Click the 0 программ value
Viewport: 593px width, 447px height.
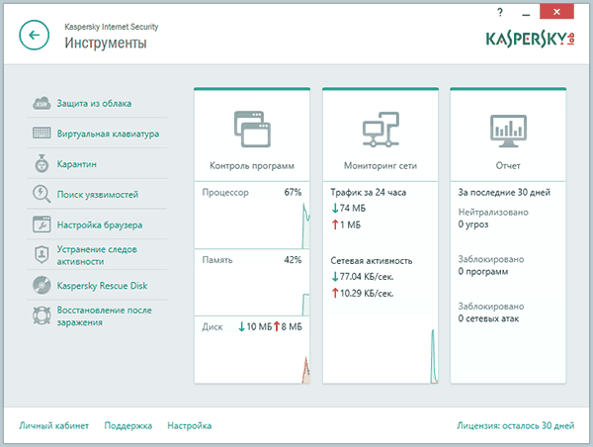[483, 272]
